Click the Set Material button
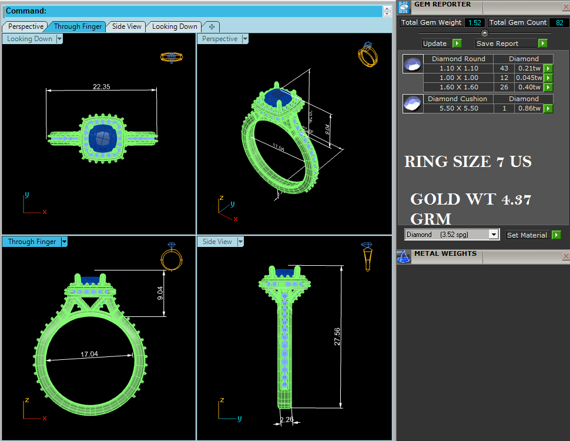The height and width of the screenshot is (441, 570). tap(527, 235)
